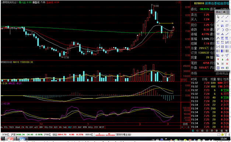Select the parallel lines channel tool
Image resolution: width=231 pixels, height=142 pixels.
(227, 26)
